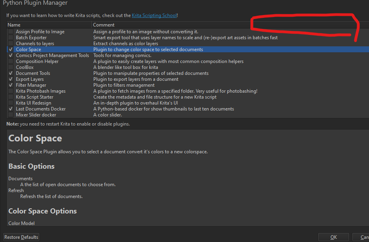
Task: Select the Krita Photobash Images row
Action: (x=41, y=91)
